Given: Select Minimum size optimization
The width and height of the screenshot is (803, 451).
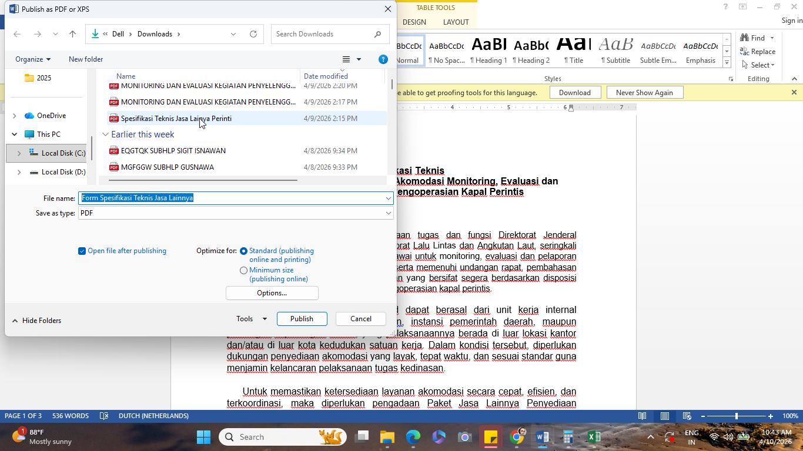Looking at the screenshot, I should click(243, 270).
